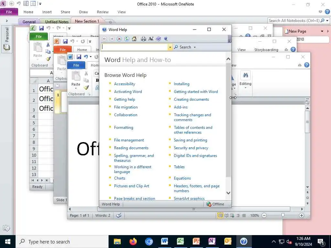Image resolution: width=331 pixels, height=248 pixels.
Task: Open the Charts help topic
Action: pos(120,178)
